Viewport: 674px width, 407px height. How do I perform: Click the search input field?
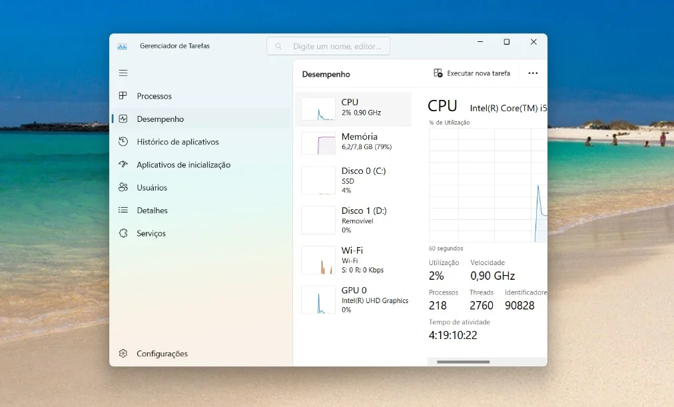328,45
